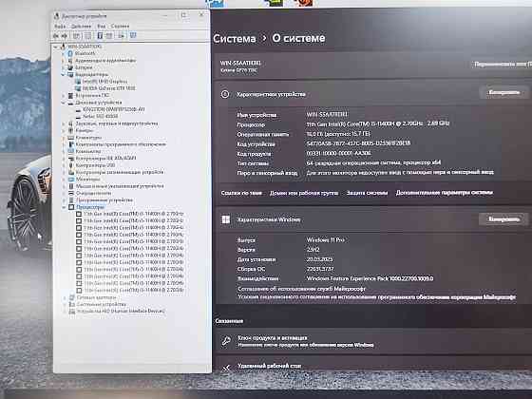Open the Справка menu in Device Manager
Viewport: 532px width, 399px height.
[x=120, y=27]
